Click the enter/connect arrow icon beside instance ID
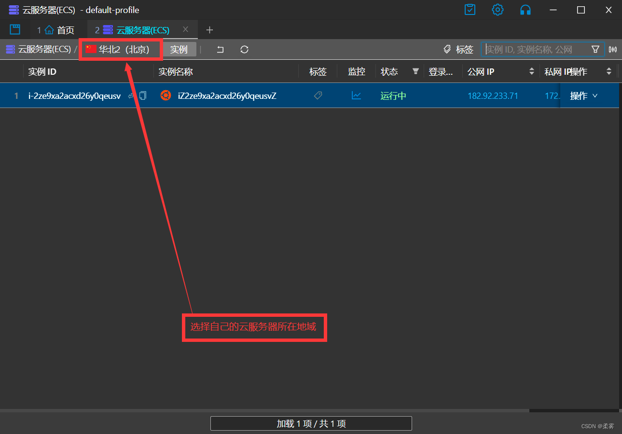 131,95
